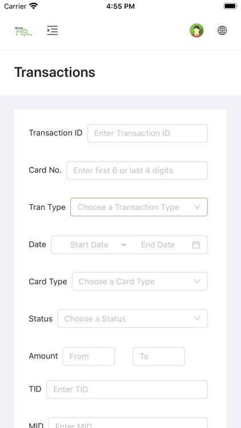The width and height of the screenshot is (241, 428).
Task: Expand the Tran Type dropdown chevron
Action: 197,207
